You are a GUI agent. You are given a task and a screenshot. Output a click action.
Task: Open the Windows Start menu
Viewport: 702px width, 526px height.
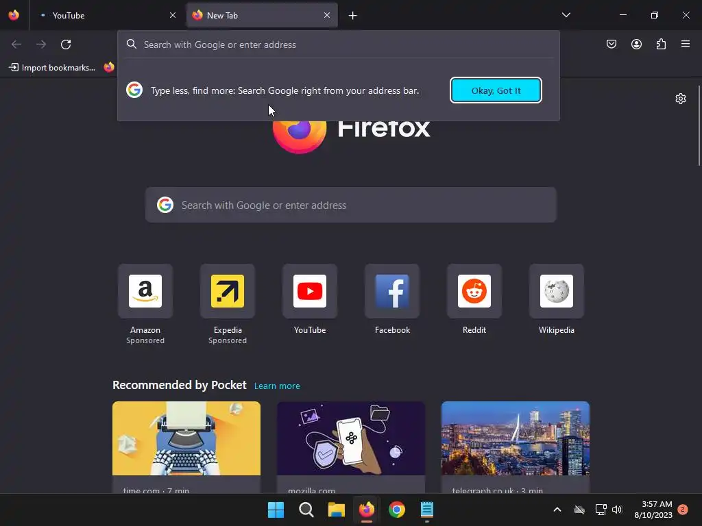pyautogui.click(x=276, y=510)
